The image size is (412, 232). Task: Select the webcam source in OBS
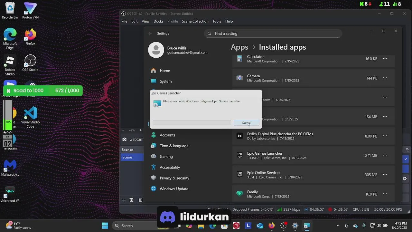(x=132, y=140)
